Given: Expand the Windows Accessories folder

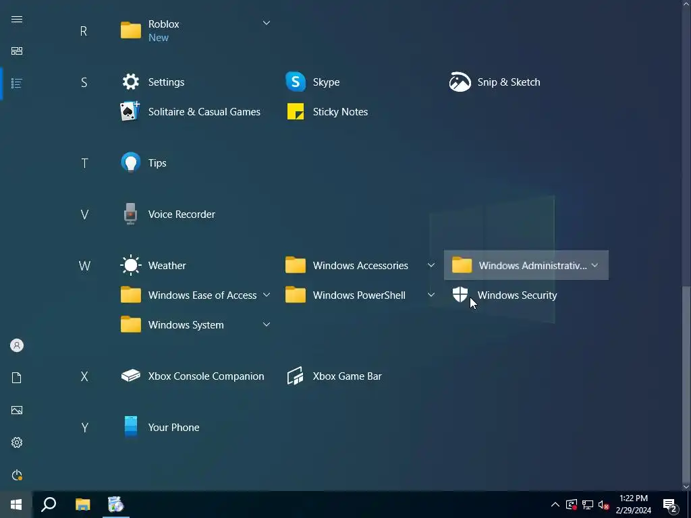Looking at the screenshot, I should (x=431, y=265).
